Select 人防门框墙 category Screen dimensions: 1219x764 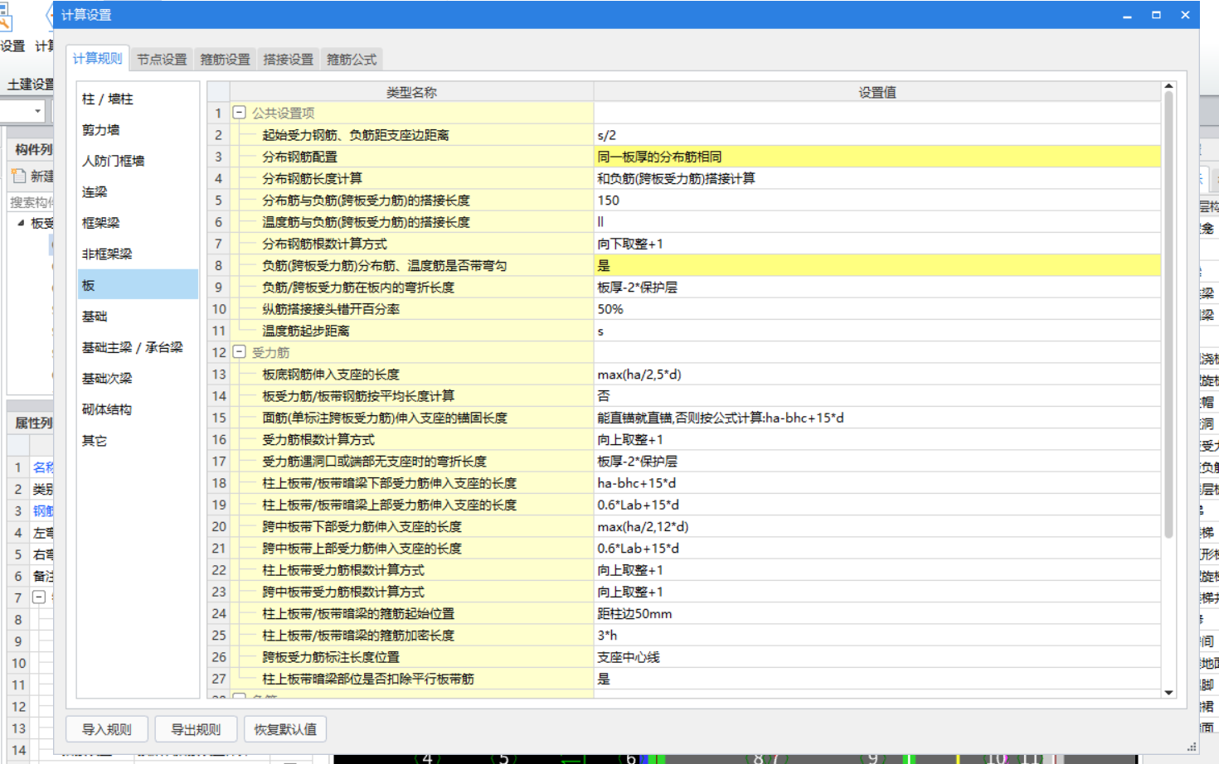(x=138, y=161)
